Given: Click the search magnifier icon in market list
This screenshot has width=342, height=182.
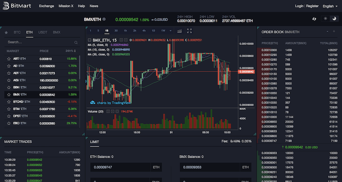Looking at the screenshot, I should [76, 42].
